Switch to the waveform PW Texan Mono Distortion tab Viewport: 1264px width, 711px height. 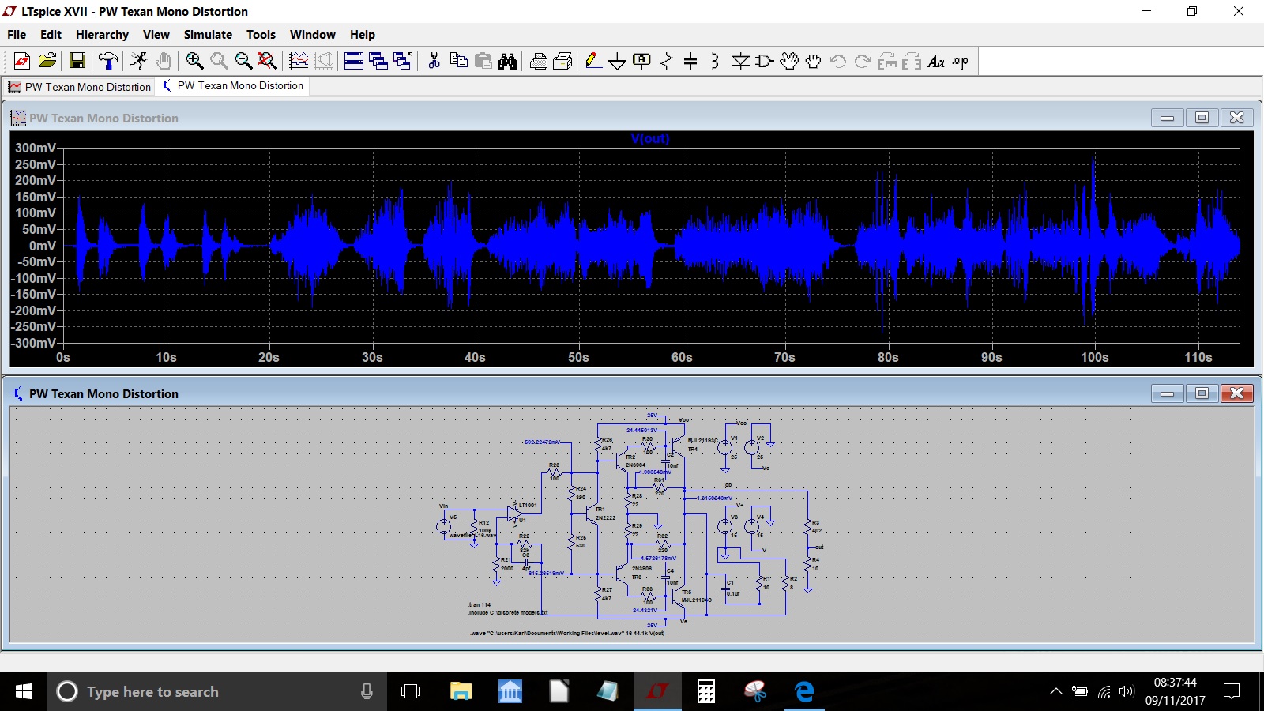click(x=79, y=86)
